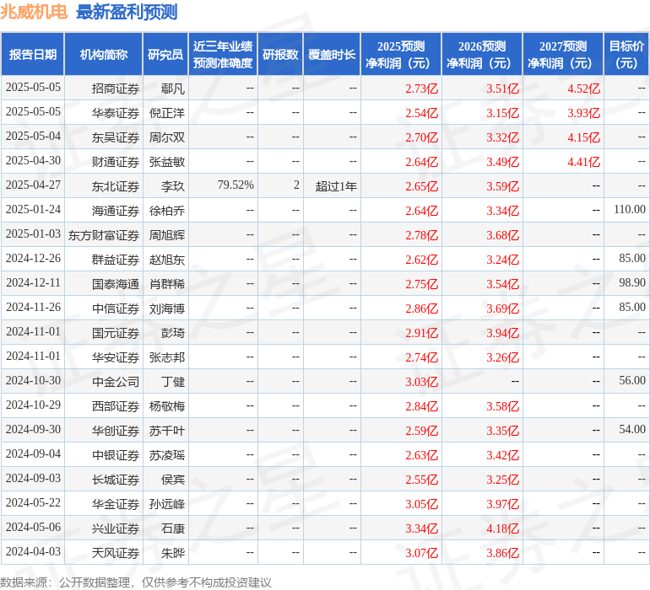650x590 pixels.
Task: Click the 4.52亿 forecast for 2027
Action: click(583, 88)
